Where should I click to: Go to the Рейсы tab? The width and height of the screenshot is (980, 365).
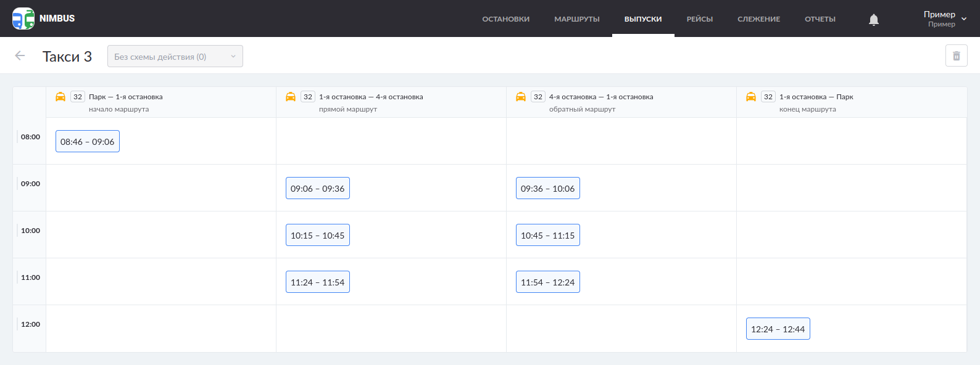[699, 19]
